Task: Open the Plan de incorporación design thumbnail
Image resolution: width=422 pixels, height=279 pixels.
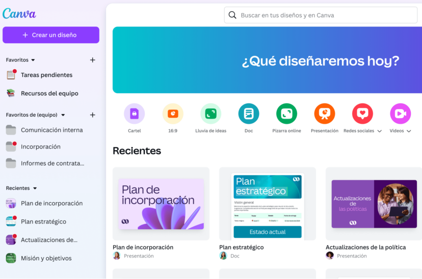Action: coord(161,204)
